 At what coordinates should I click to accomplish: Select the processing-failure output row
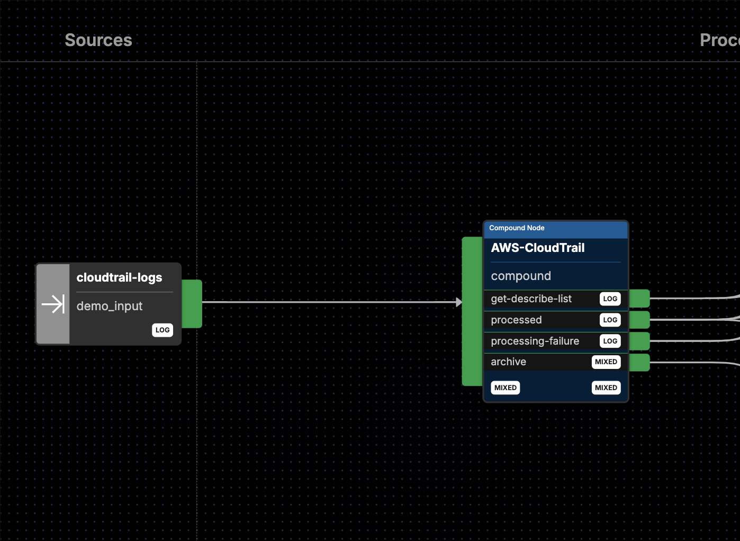(x=556, y=341)
